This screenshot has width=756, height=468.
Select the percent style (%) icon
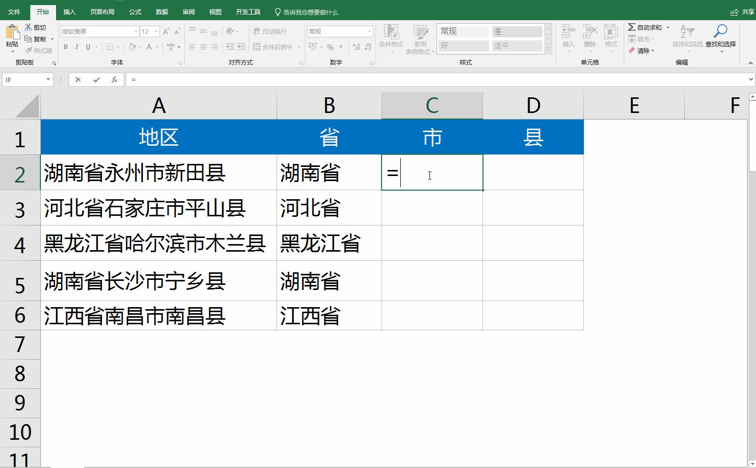pos(331,47)
